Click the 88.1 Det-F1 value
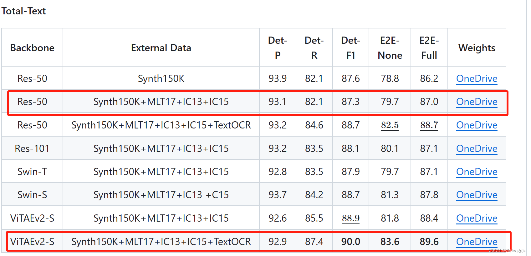Screen dimensions: 531x256 351,148
